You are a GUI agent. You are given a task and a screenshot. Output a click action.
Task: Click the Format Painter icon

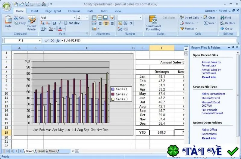(x=32, y=19)
